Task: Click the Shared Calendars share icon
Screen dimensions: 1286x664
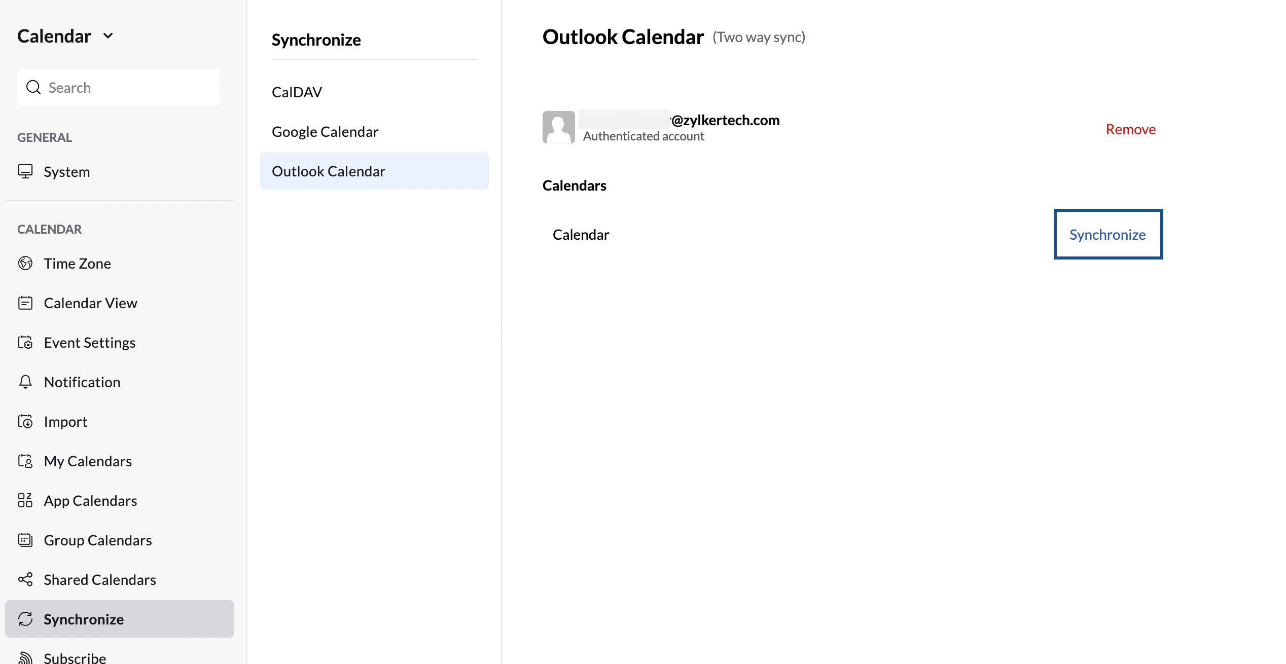Action: [25, 579]
